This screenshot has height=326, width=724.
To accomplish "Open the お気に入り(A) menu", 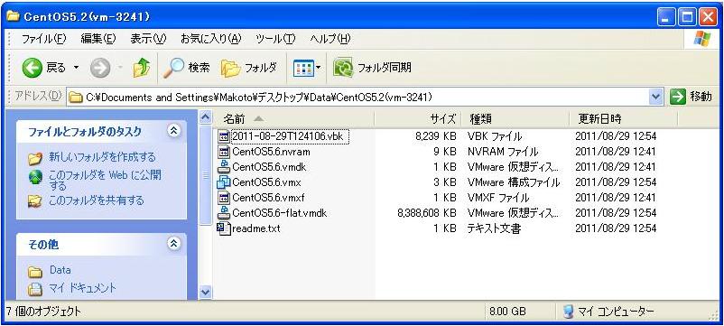I will click(x=210, y=39).
